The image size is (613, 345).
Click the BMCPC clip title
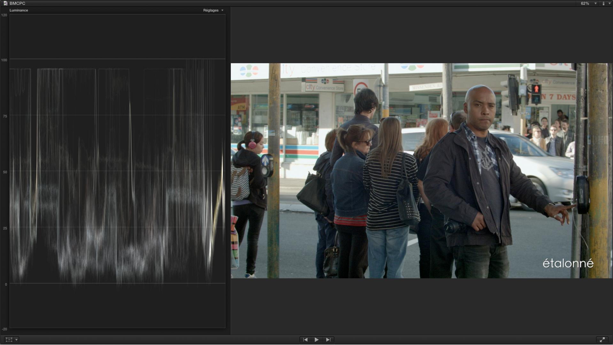[x=17, y=3]
